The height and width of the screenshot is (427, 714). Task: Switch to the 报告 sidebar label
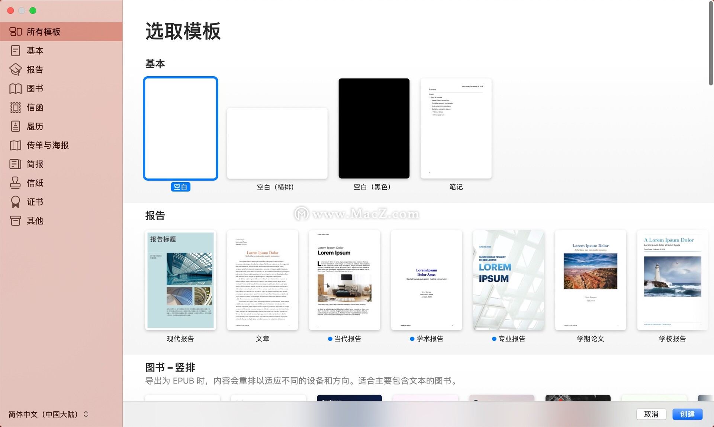(35, 70)
